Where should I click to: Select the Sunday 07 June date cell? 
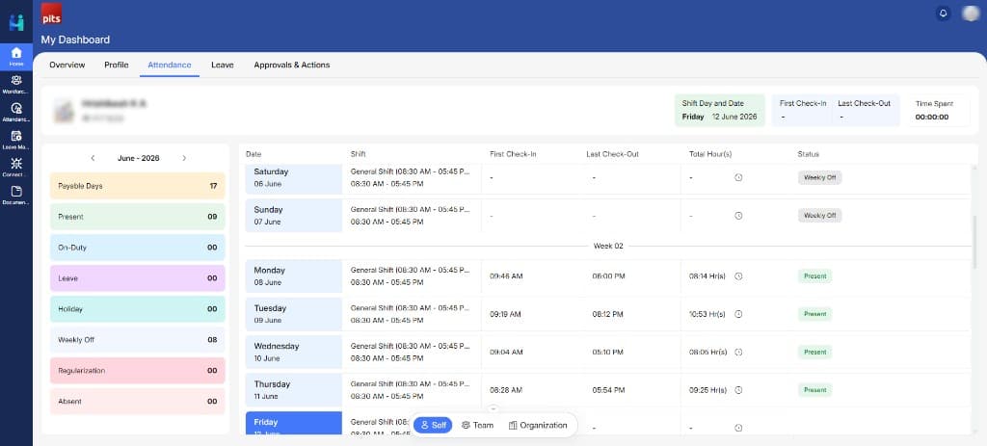[x=294, y=216]
